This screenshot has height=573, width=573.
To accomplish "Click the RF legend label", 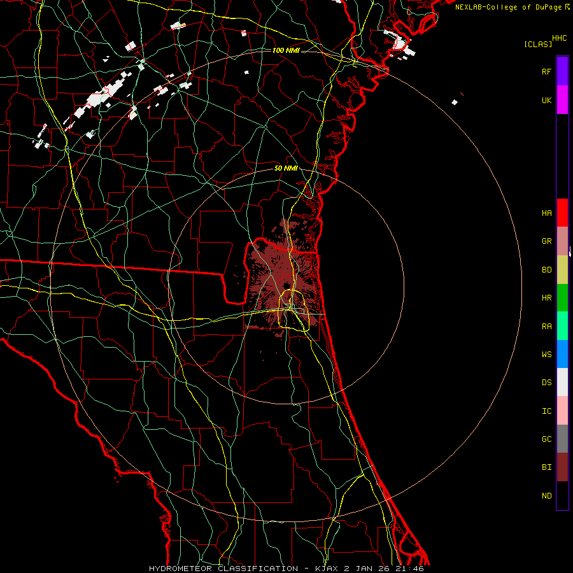I will point(546,71).
